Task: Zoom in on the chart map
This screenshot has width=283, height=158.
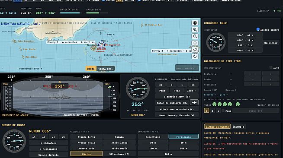Action: (195, 30)
